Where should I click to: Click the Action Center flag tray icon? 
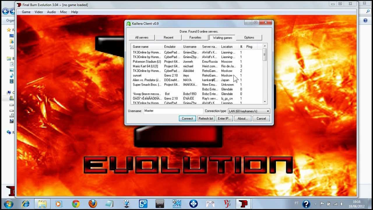pyautogui.click(x=322, y=204)
